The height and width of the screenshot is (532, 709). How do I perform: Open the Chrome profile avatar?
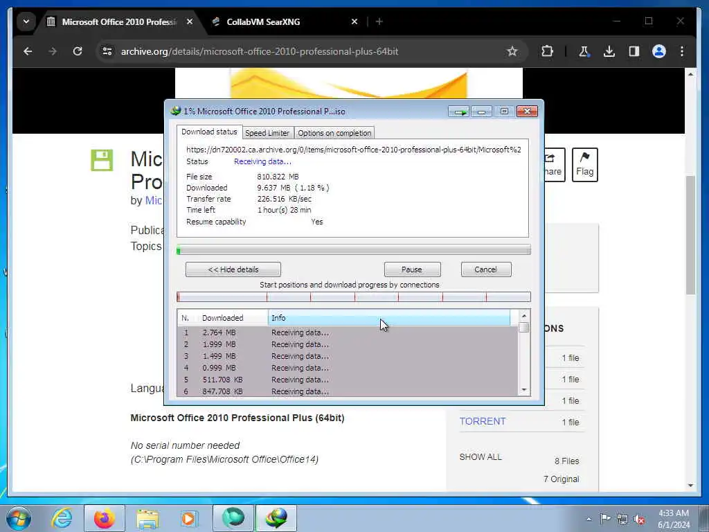click(659, 51)
